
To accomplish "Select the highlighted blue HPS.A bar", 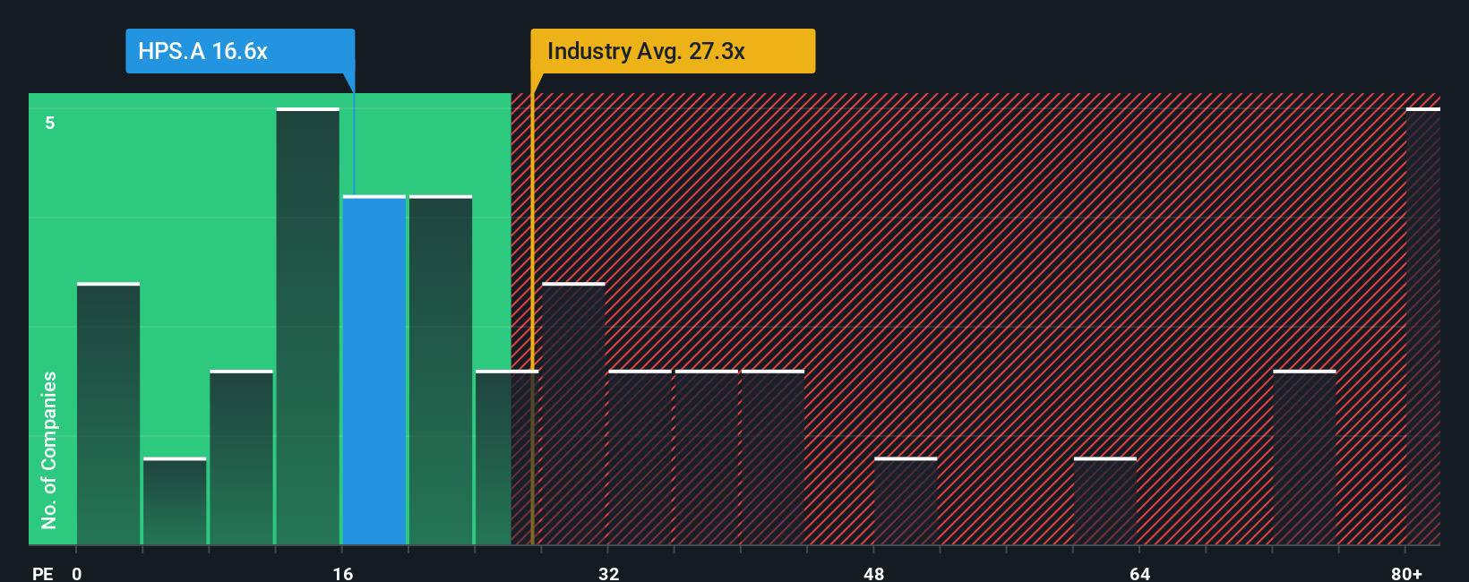I will (374, 370).
